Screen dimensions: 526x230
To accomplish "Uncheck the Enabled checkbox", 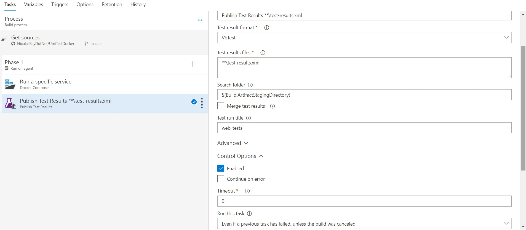I will pyautogui.click(x=221, y=168).
